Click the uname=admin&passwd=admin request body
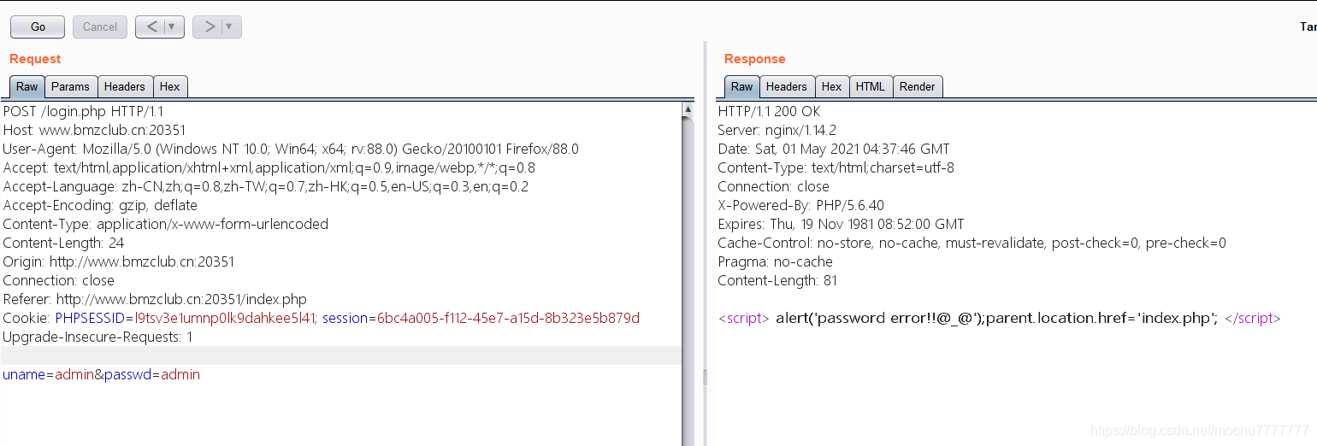The image size is (1317, 446). (101, 374)
